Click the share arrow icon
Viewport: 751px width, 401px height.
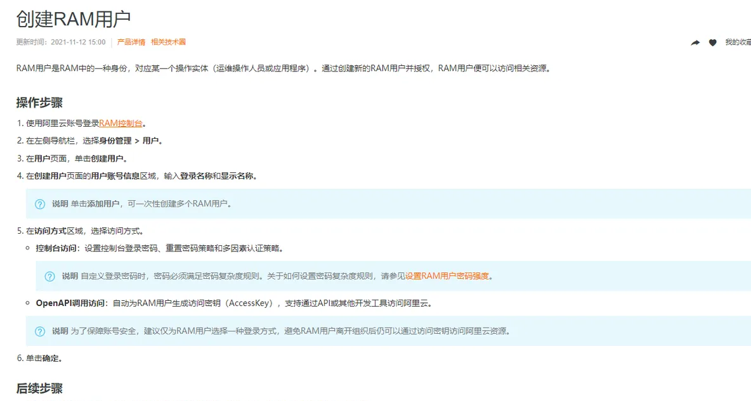click(x=695, y=42)
